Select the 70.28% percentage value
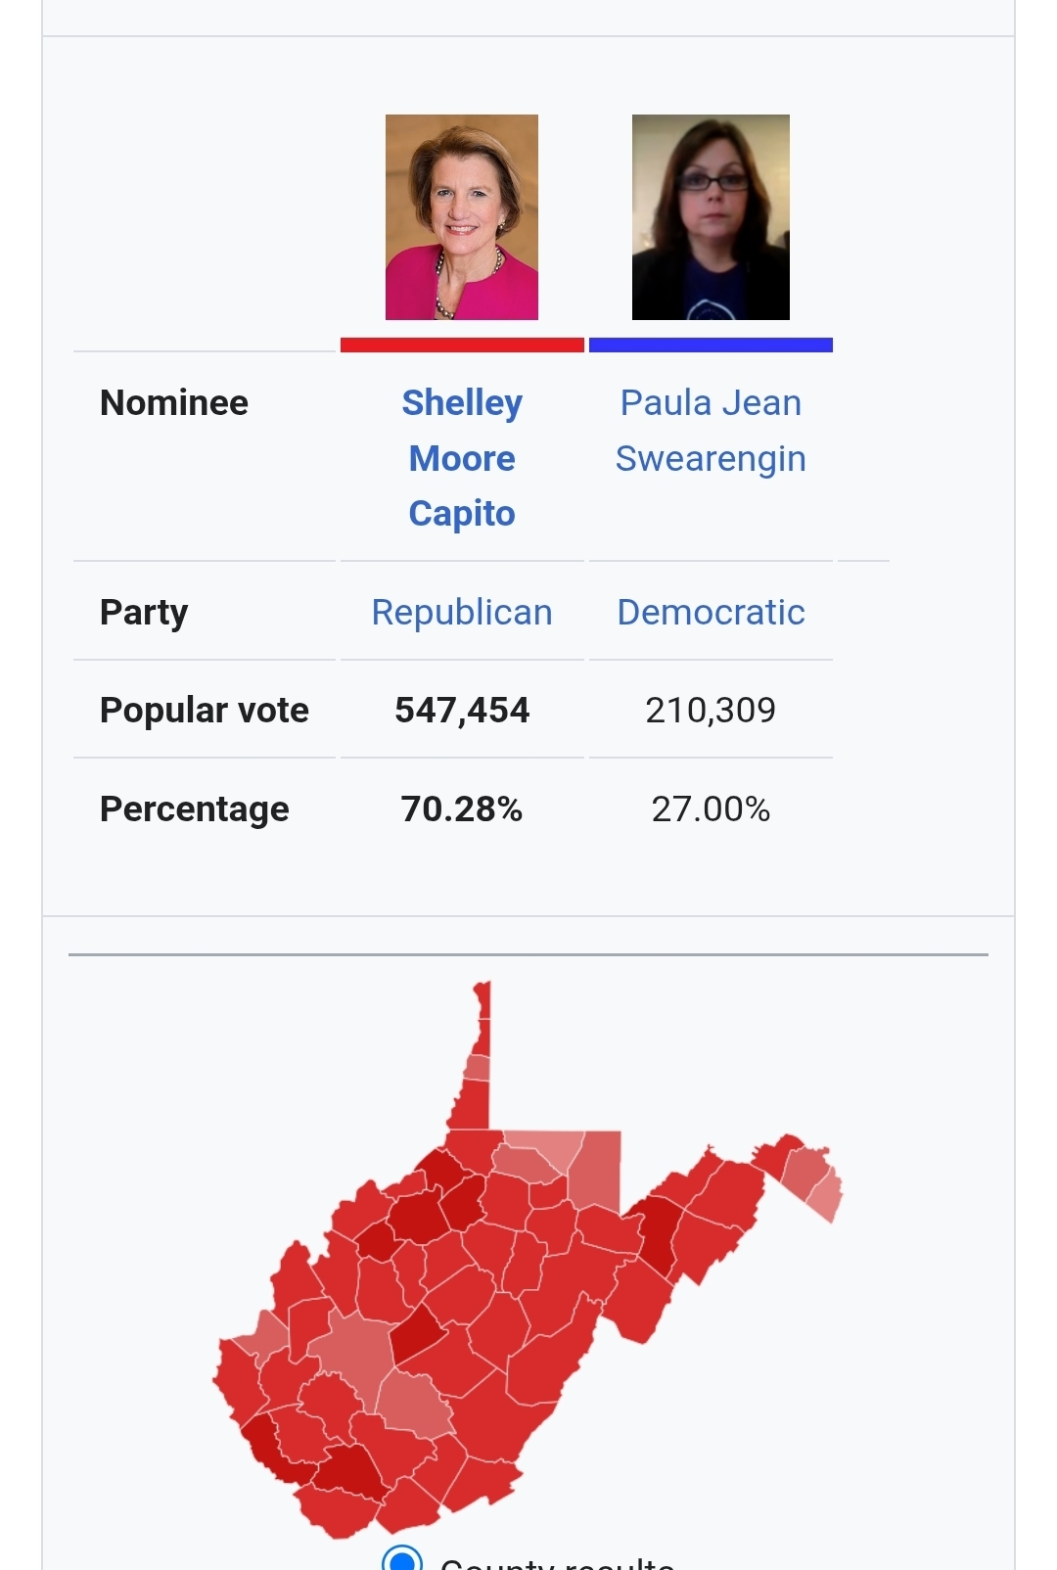The width and height of the screenshot is (1057, 1570). pos(462,809)
